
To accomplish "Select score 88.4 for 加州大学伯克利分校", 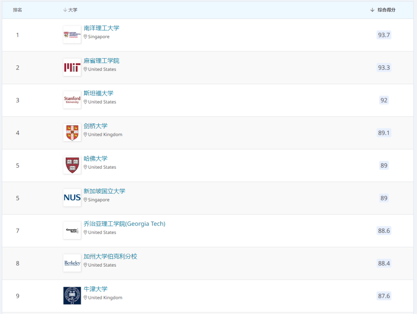I will point(384,263).
